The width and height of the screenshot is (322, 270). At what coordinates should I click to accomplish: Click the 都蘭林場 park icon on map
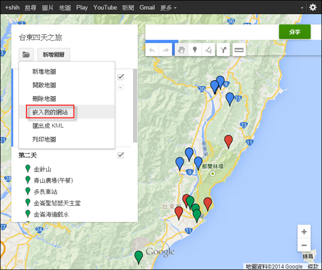click(x=213, y=174)
